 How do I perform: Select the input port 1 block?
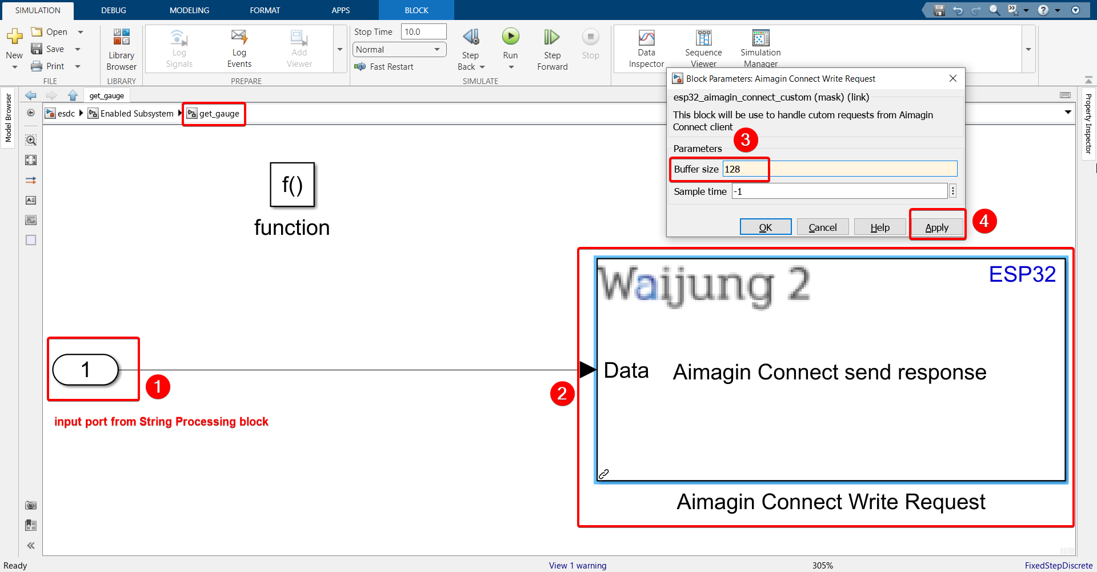(86, 370)
